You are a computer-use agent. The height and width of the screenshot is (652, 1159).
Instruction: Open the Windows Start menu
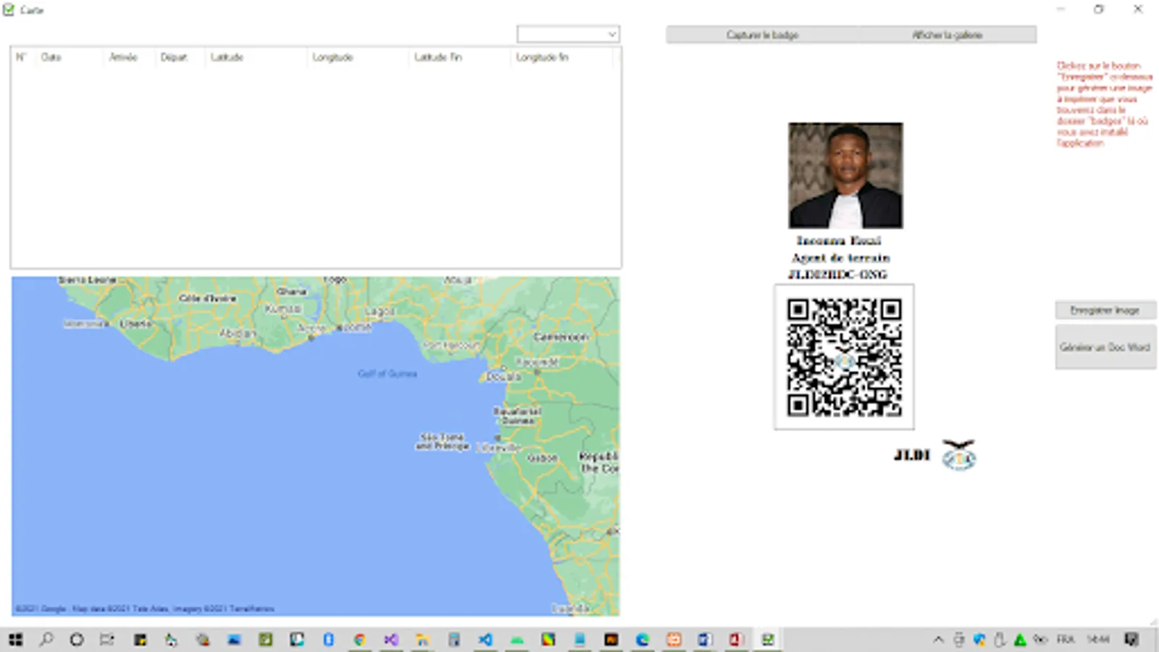click(x=15, y=639)
